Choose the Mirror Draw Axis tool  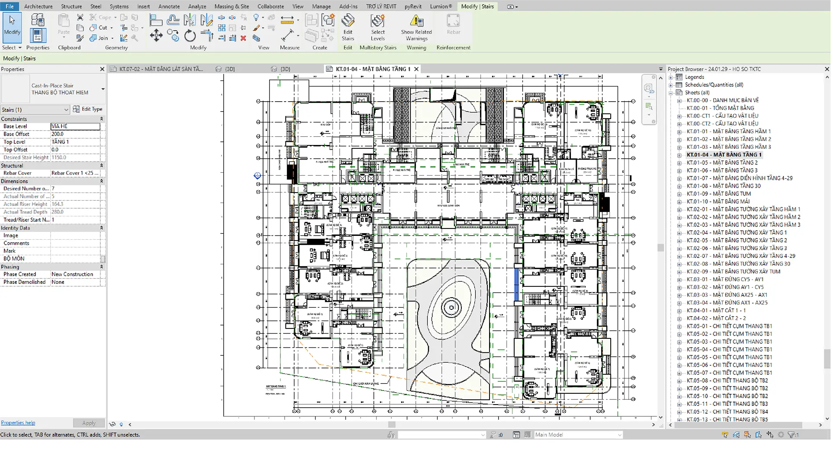click(206, 20)
